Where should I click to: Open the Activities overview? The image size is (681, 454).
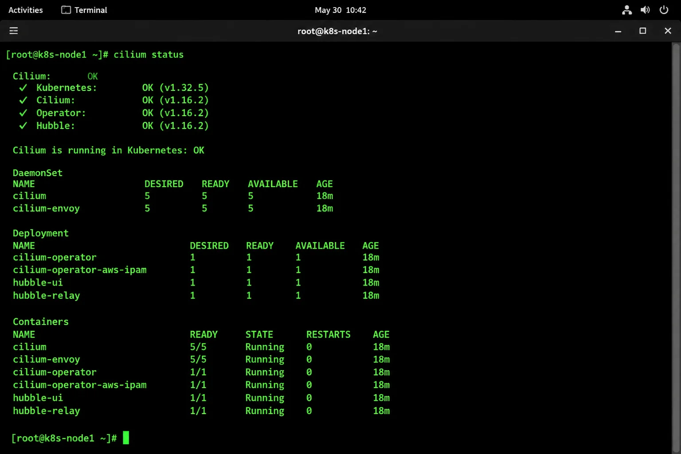tap(26, 10)
